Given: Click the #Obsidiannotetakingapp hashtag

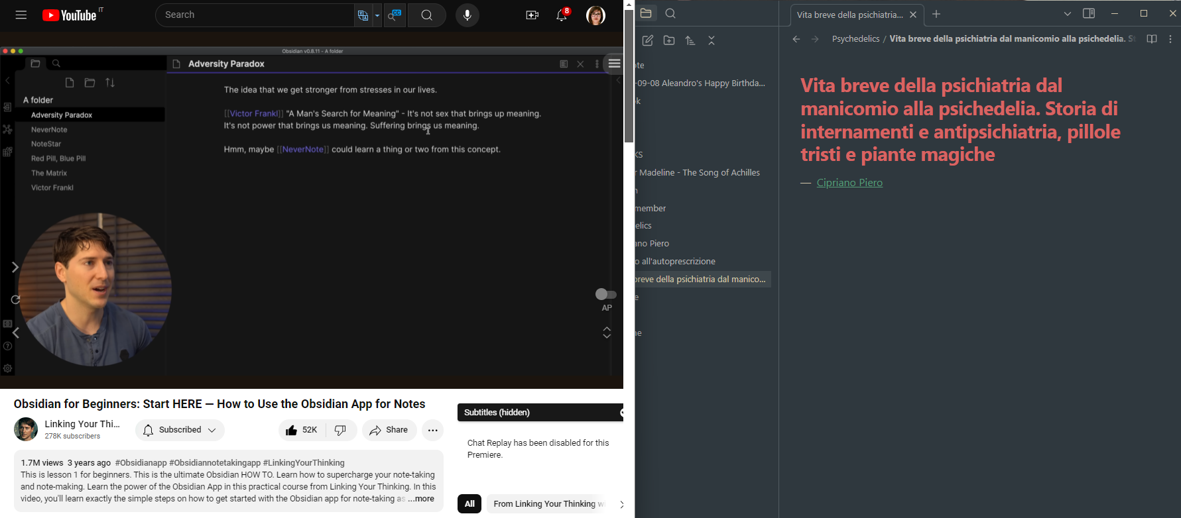Looking at the screenshot, I should click(215, 462).
